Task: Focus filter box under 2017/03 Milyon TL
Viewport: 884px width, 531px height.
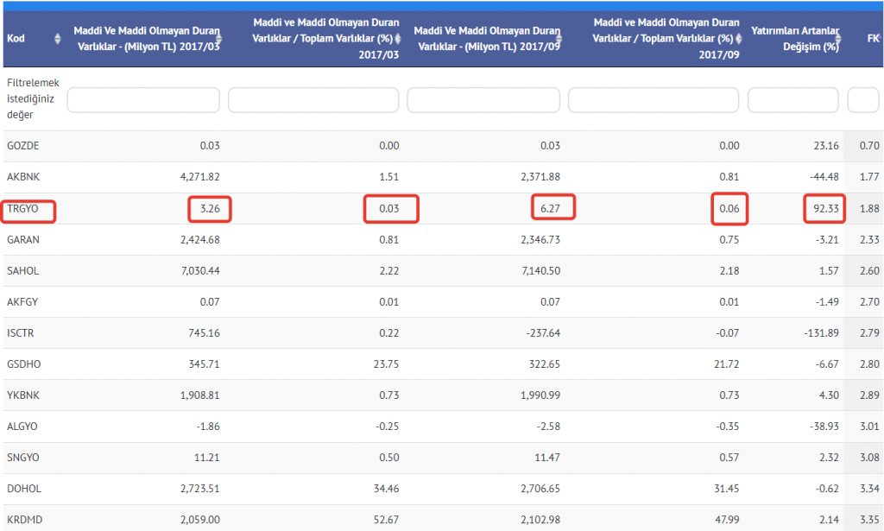Action: click(x=143, y=100)
